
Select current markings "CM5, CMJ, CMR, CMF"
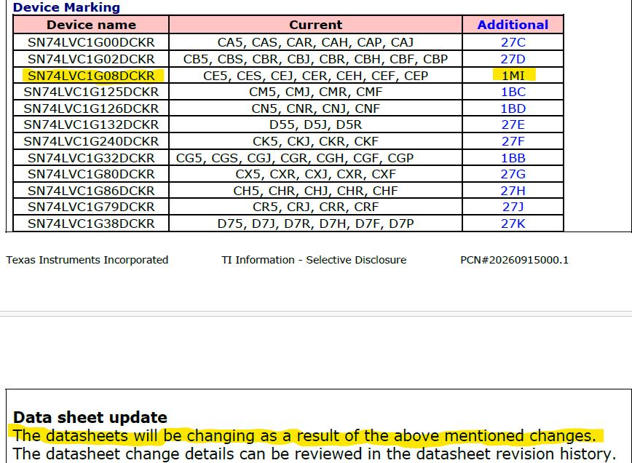pyautogui.click(x=315, y=92)
